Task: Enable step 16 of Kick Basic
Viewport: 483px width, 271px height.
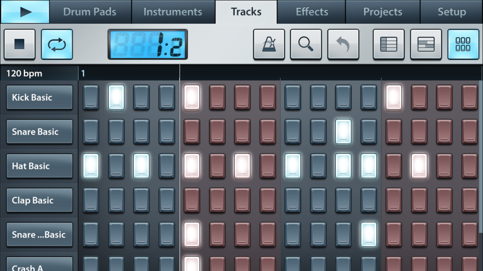Action: tap(470, 97)
